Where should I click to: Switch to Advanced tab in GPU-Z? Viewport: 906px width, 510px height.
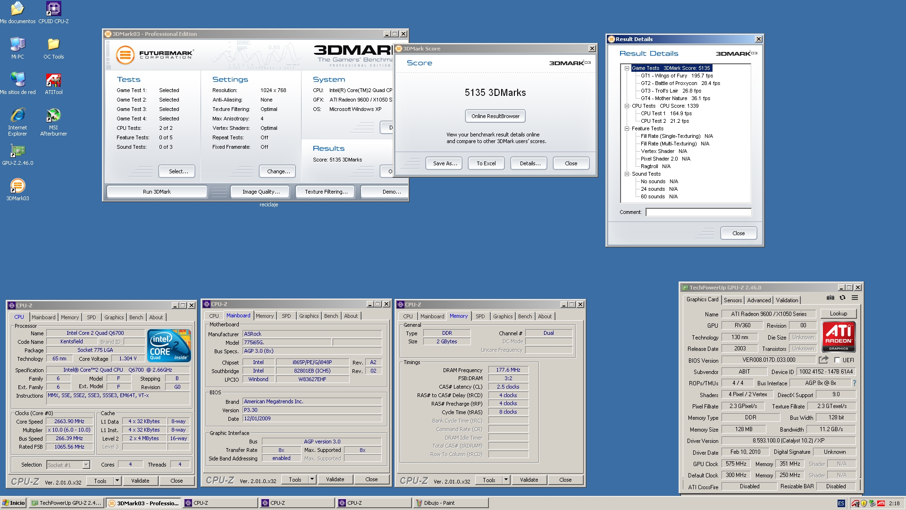coord(759,300)
